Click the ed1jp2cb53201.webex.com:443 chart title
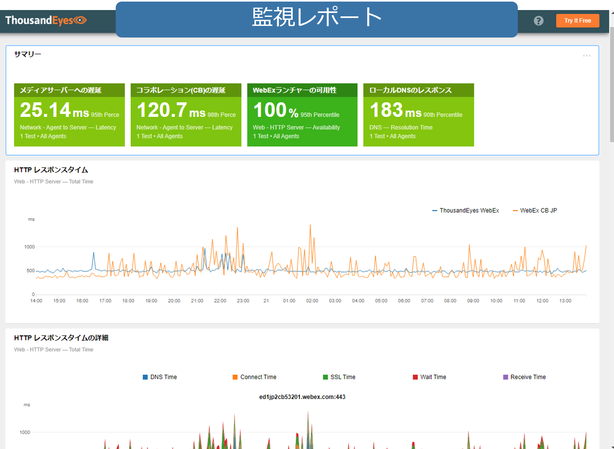 302,397
